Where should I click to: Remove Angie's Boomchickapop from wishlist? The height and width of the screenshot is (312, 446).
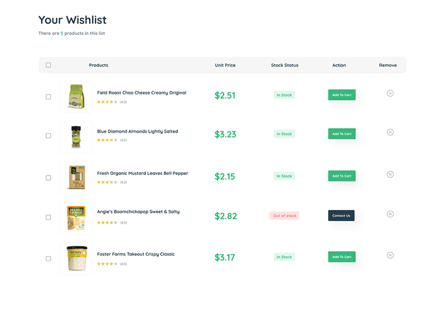coord(390,214)
